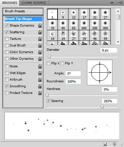Enable the Airbrush checkbox

[7, 80]
